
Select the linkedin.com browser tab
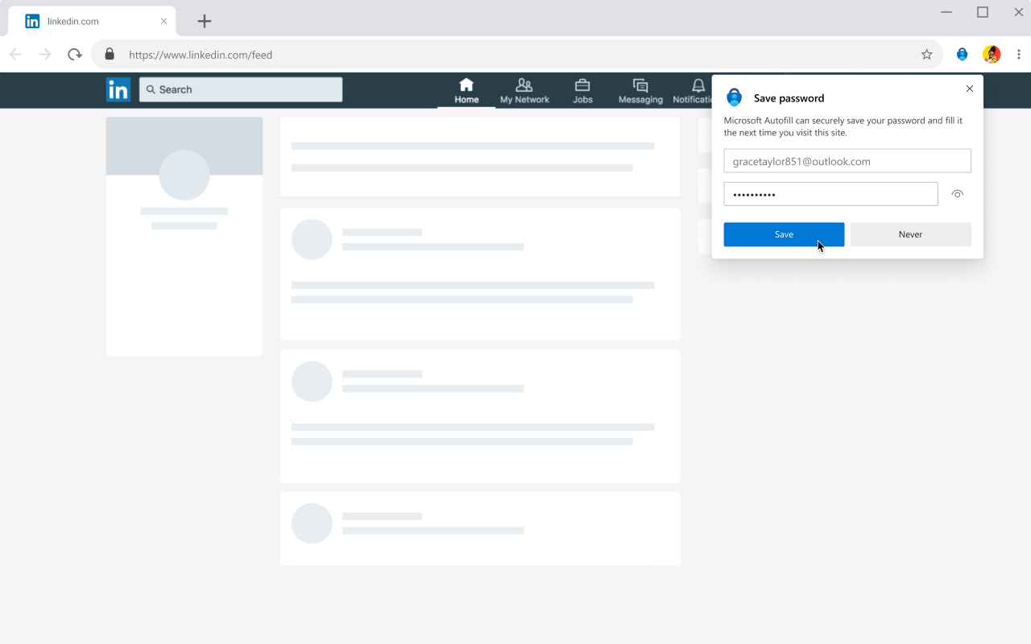click(x=92, y=21)
